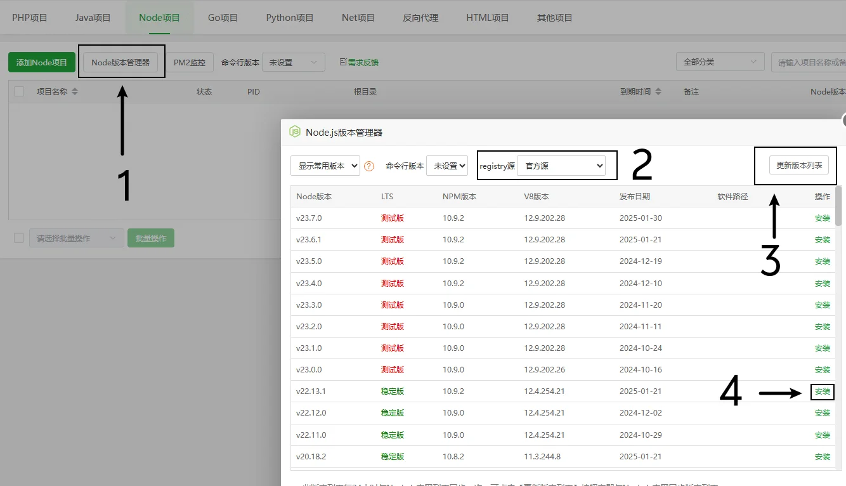Open the 反向代理 tab
Image resolution: width=846 pixels, height=486 pixels.
tap(420, 18)
